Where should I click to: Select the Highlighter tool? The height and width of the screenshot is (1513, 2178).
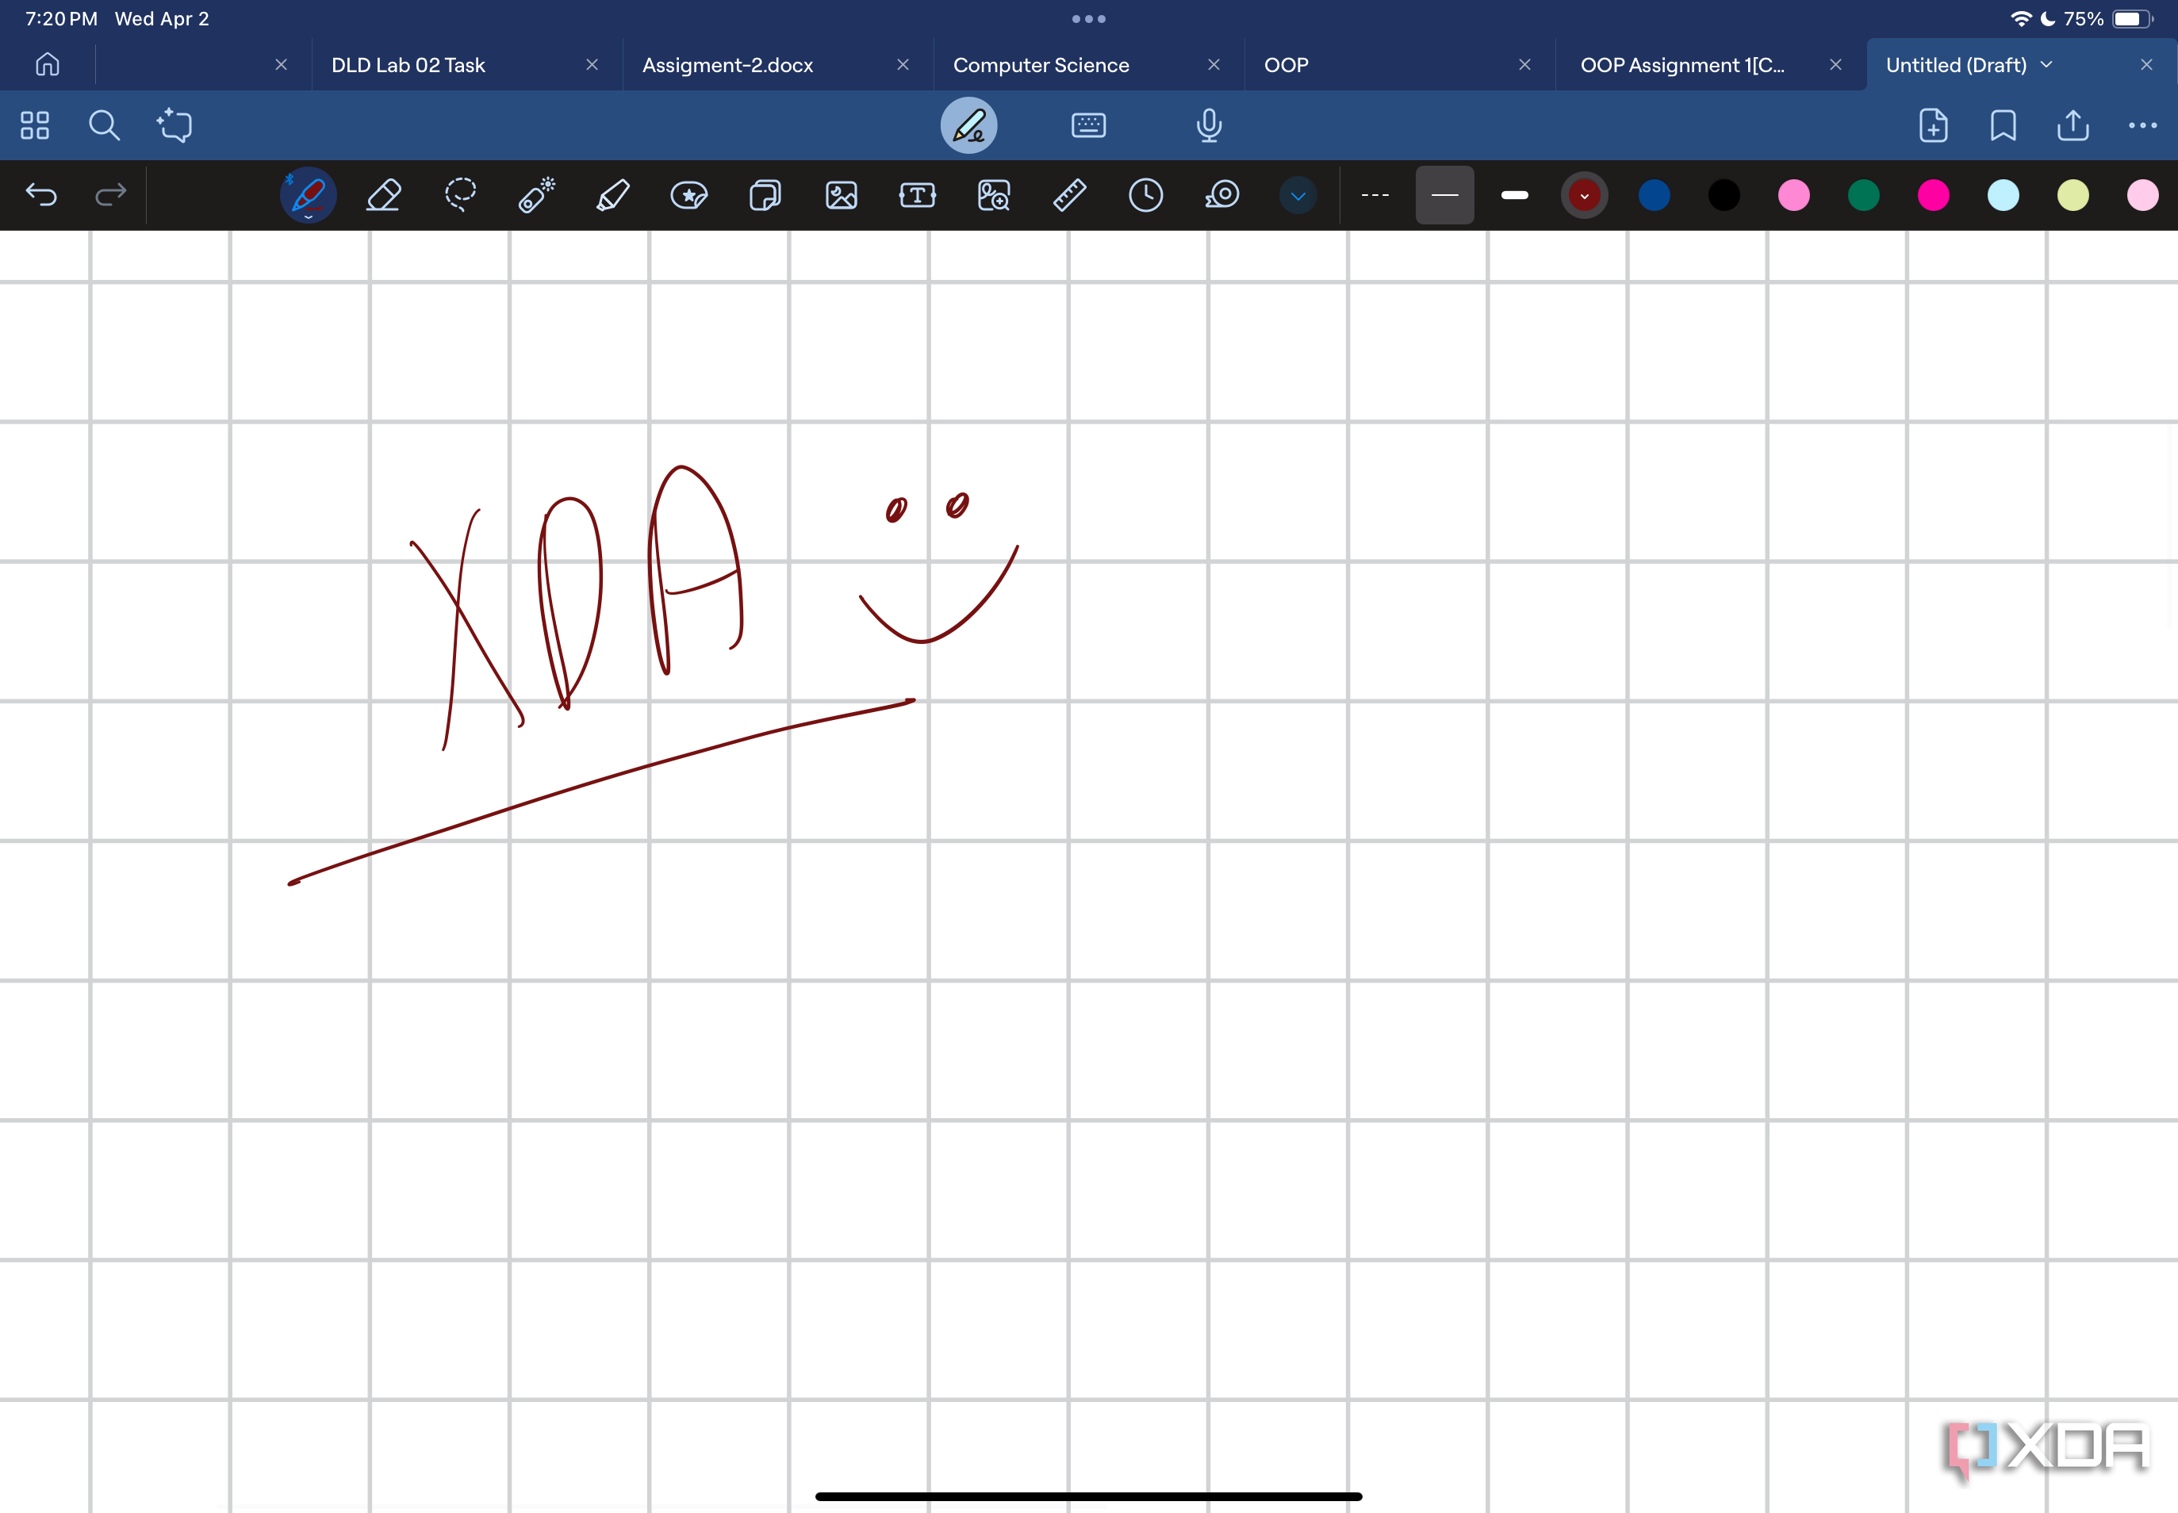(612, 195)
